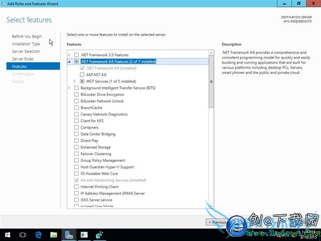
Task: Click the features list scrollbar thumb
Action: [211, 81]
